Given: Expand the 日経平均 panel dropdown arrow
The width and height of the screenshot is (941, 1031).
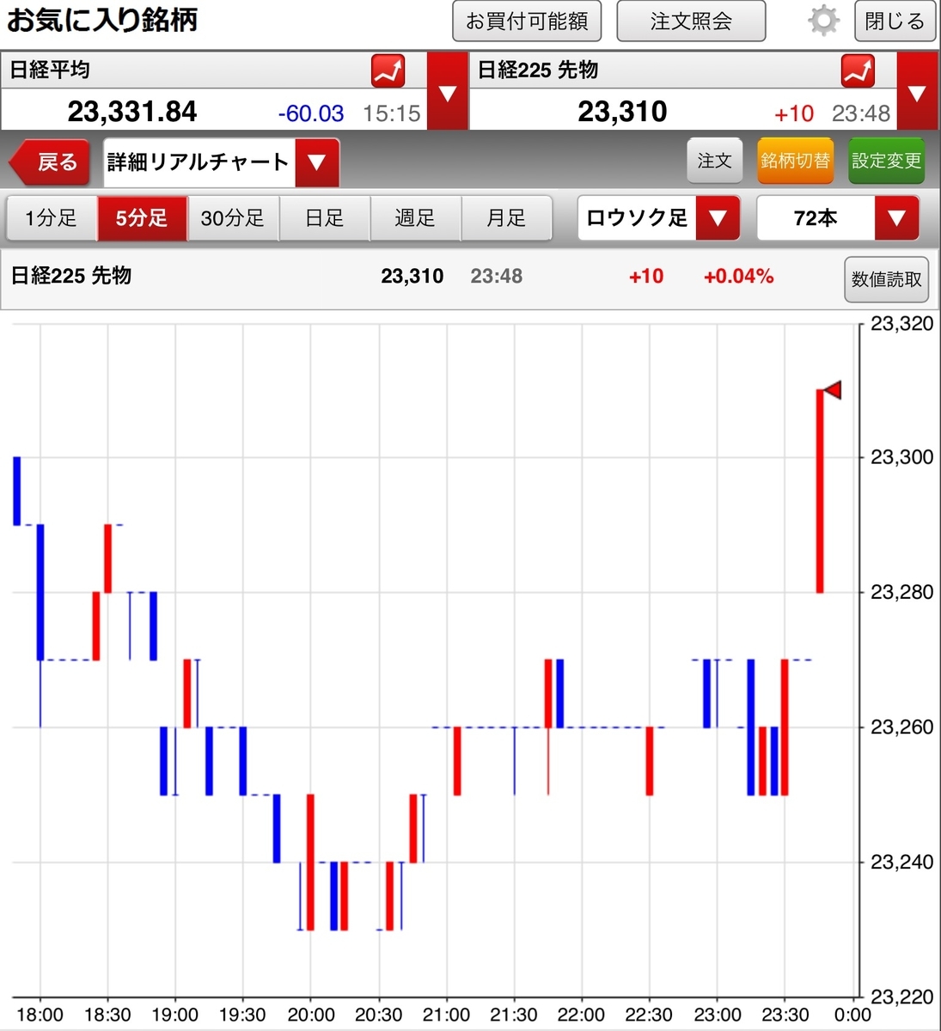Looking at the screenshot, I should [x=447, y=91].
